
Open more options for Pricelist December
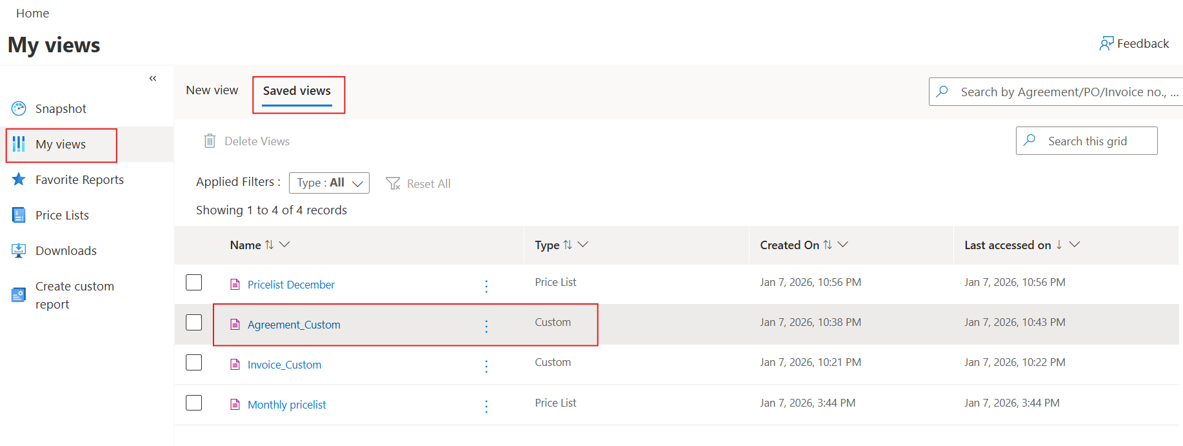[486, 286]
